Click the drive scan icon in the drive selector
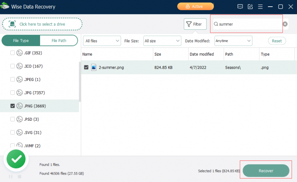Image resolution: width=297 pixels, height=182 pixels. [12, 24]
